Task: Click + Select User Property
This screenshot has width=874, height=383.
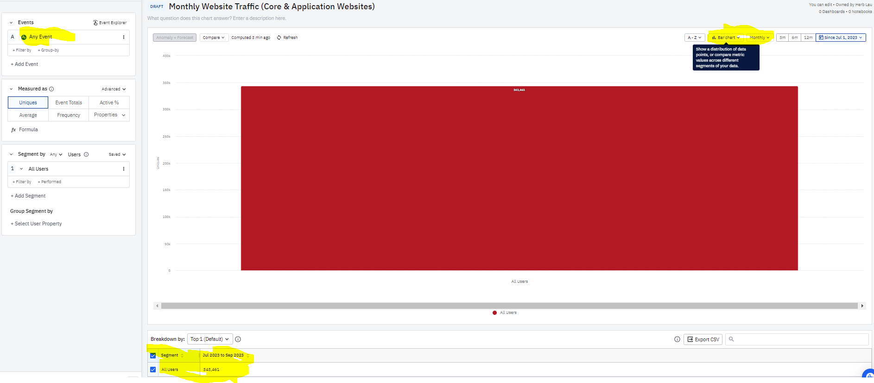Action: point(36,224)
